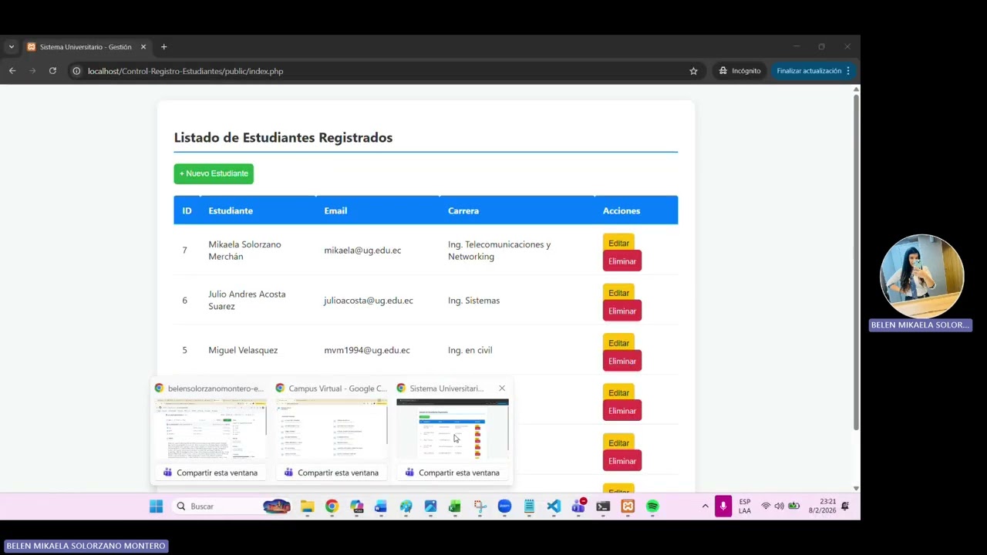
Task: Share the belensolorzanomontero window via Compartir
Action: pos(211,473)
